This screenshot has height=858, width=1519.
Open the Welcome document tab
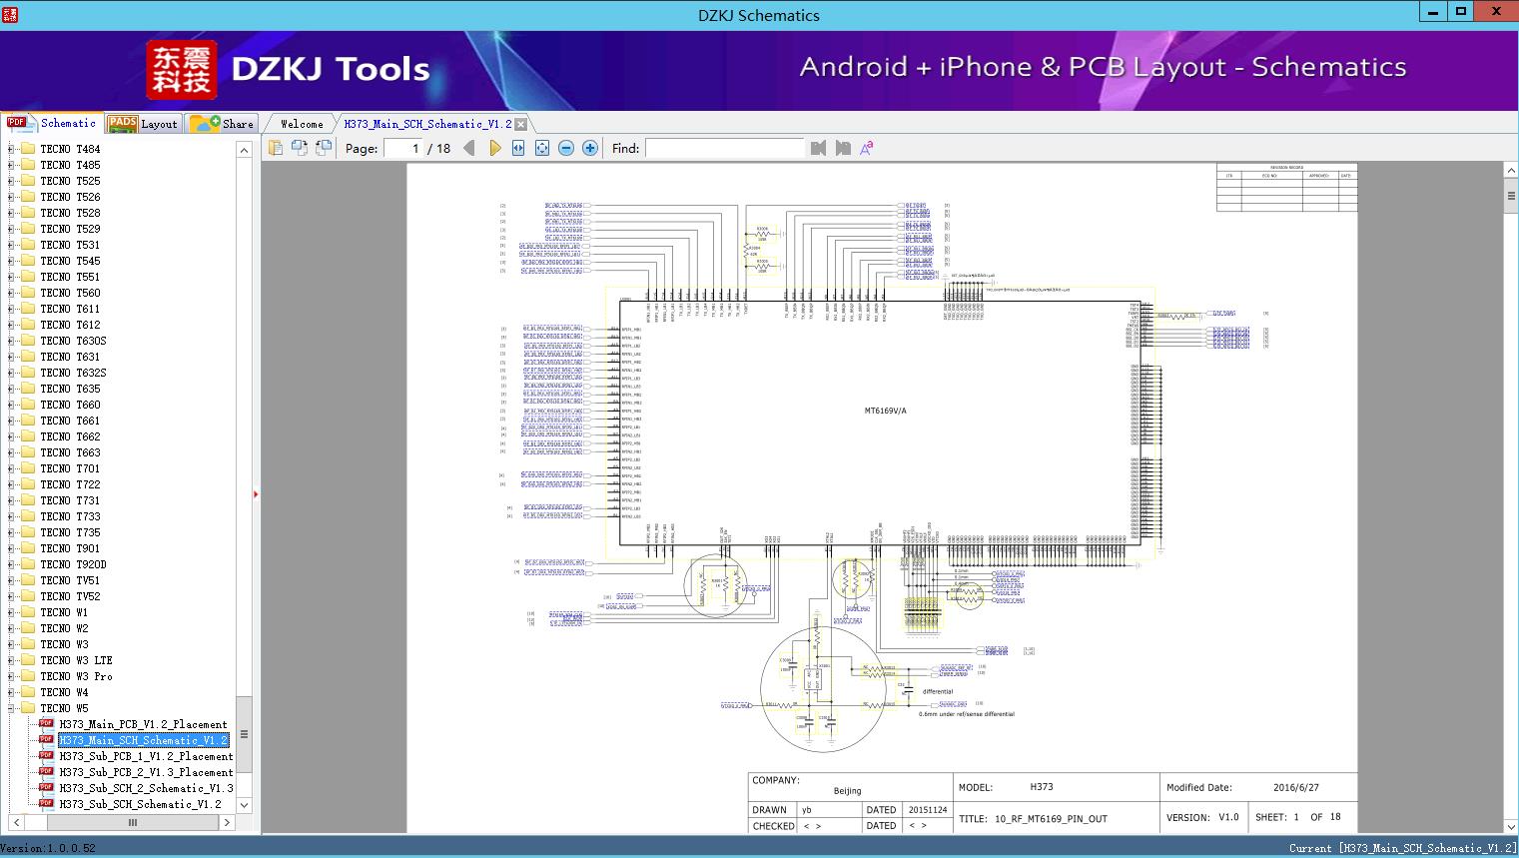coord(302,124)
